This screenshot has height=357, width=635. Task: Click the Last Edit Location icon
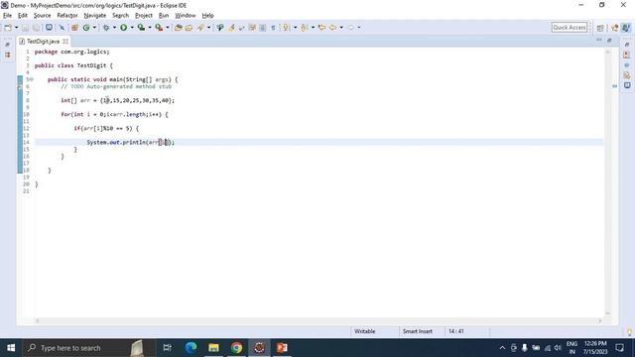pos(321,28)
